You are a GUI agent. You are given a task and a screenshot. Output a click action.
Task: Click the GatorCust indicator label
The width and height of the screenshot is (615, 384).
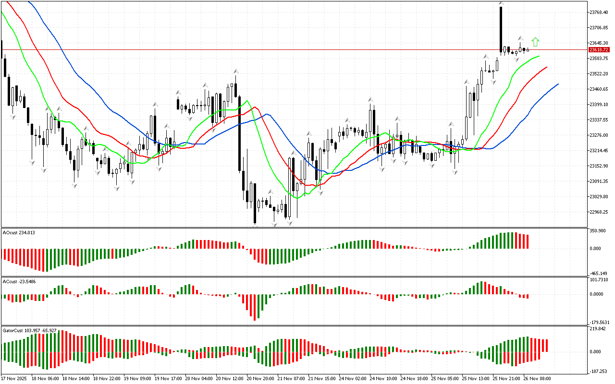click(29, 331)
